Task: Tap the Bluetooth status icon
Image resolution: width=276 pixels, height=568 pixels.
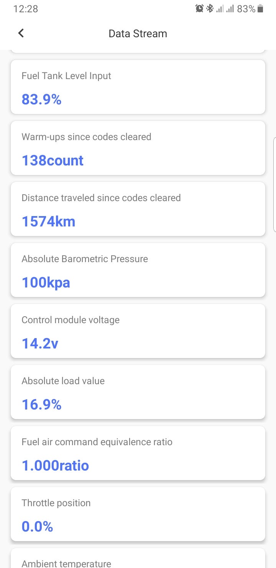Action: point(210,8)
